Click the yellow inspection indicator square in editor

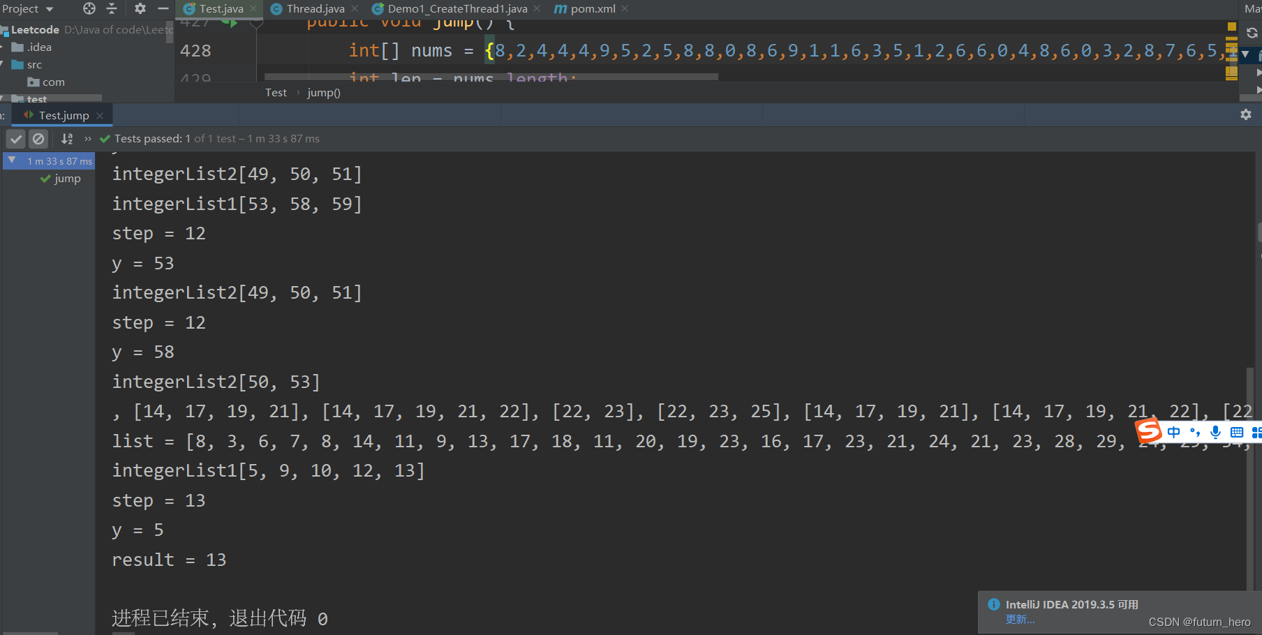[1232, 27]
